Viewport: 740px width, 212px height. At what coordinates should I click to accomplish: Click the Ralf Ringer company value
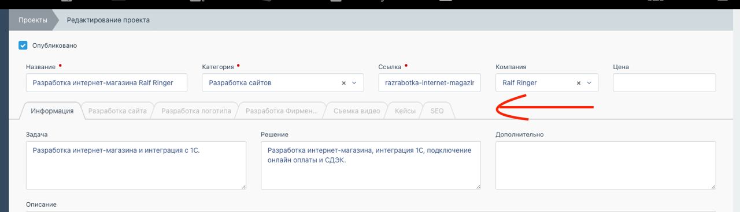point(520,83)
